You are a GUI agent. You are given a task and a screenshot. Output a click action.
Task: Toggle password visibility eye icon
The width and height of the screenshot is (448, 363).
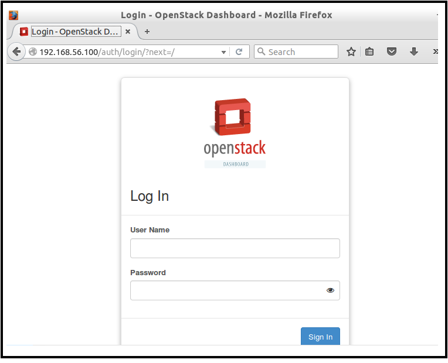pos(330,290)
